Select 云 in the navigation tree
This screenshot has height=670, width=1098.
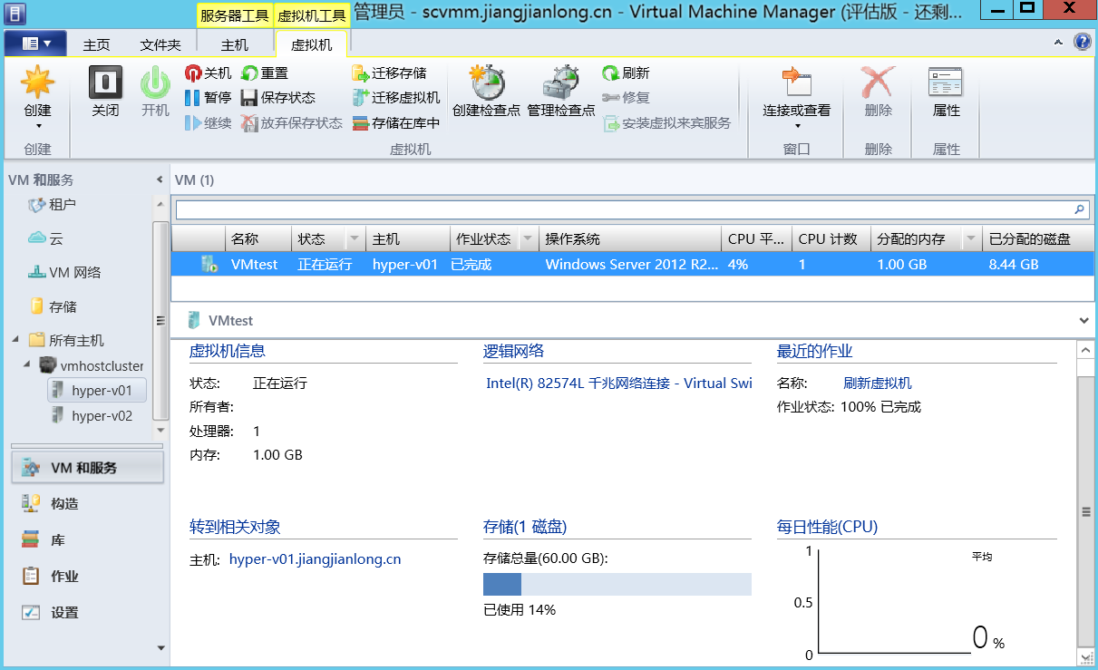[x=45, y=238]
